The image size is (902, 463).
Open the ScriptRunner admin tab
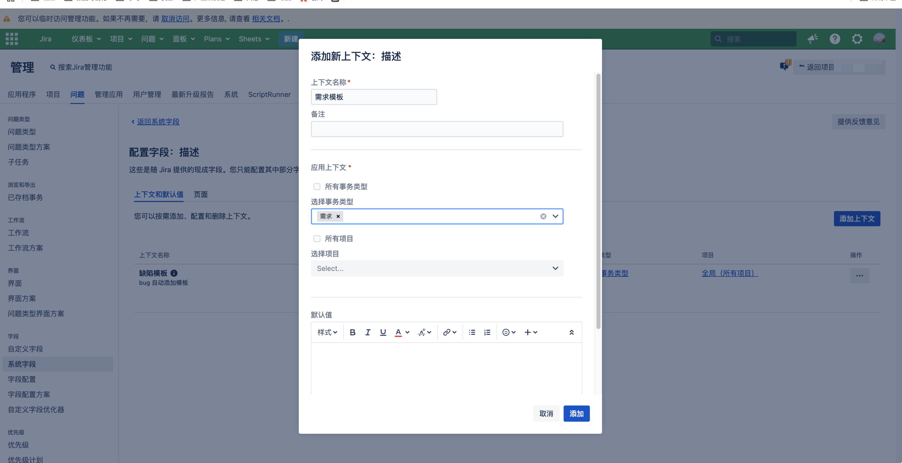(x=269, y=95)
